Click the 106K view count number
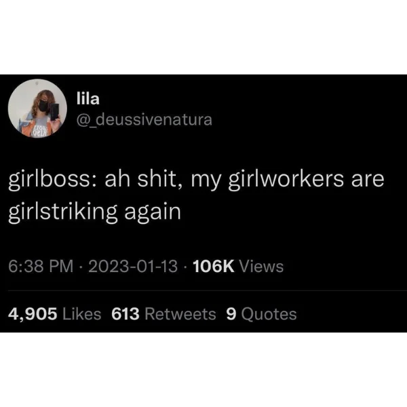 pos(214,267)
